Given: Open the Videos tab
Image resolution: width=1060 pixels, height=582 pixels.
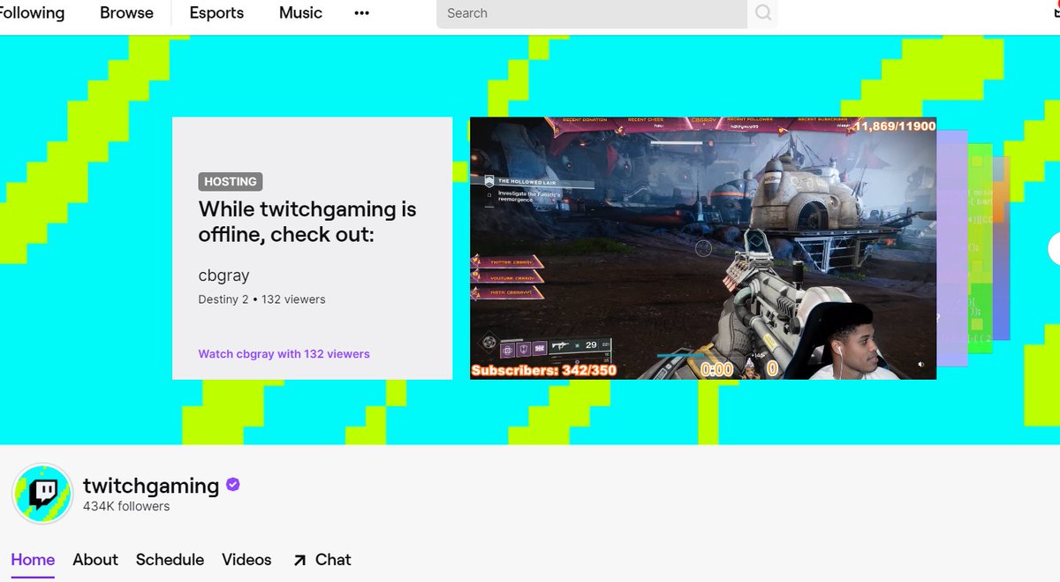Looking at the screenshot, I should coord(246,560).
